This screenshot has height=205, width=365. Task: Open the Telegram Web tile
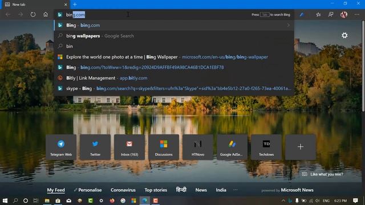point(61,147)
